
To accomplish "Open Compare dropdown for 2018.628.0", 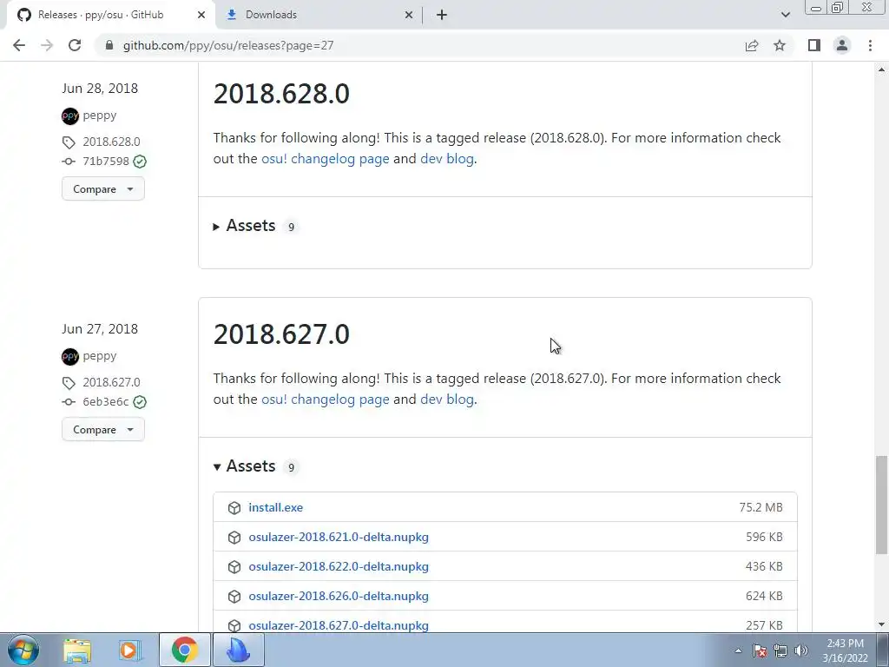I will (103, 188).
